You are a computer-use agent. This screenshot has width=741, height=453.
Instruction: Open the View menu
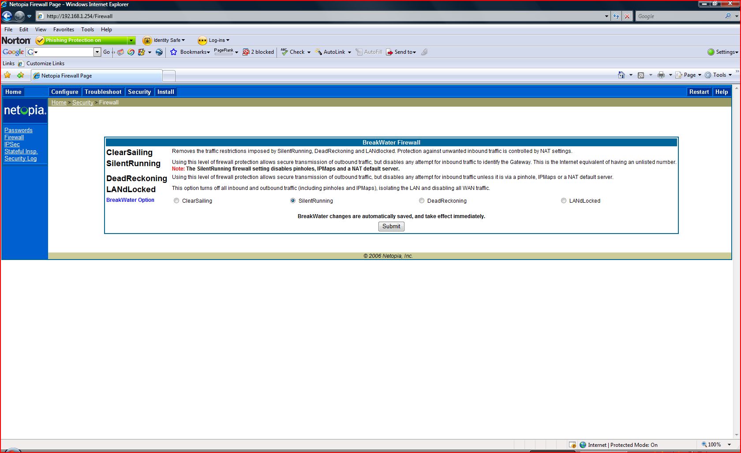(41, 30)
